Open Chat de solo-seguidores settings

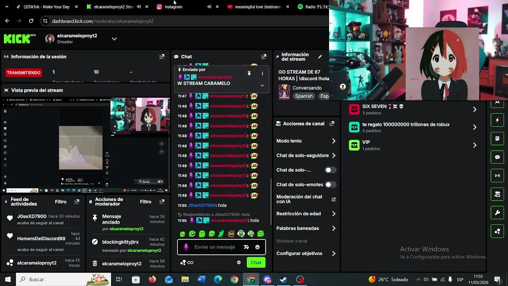point(306,156)
